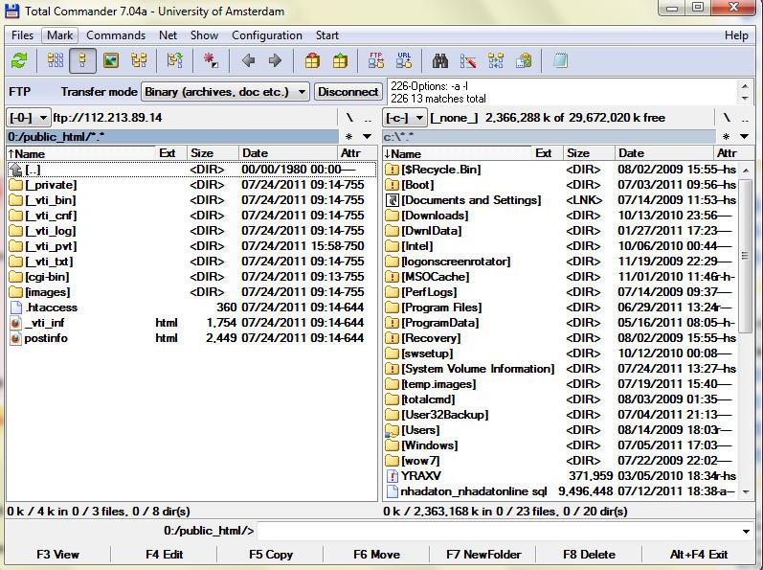Click the F3 View button
Viewport: 763px width, 570px height.
[x=57, y=555]
